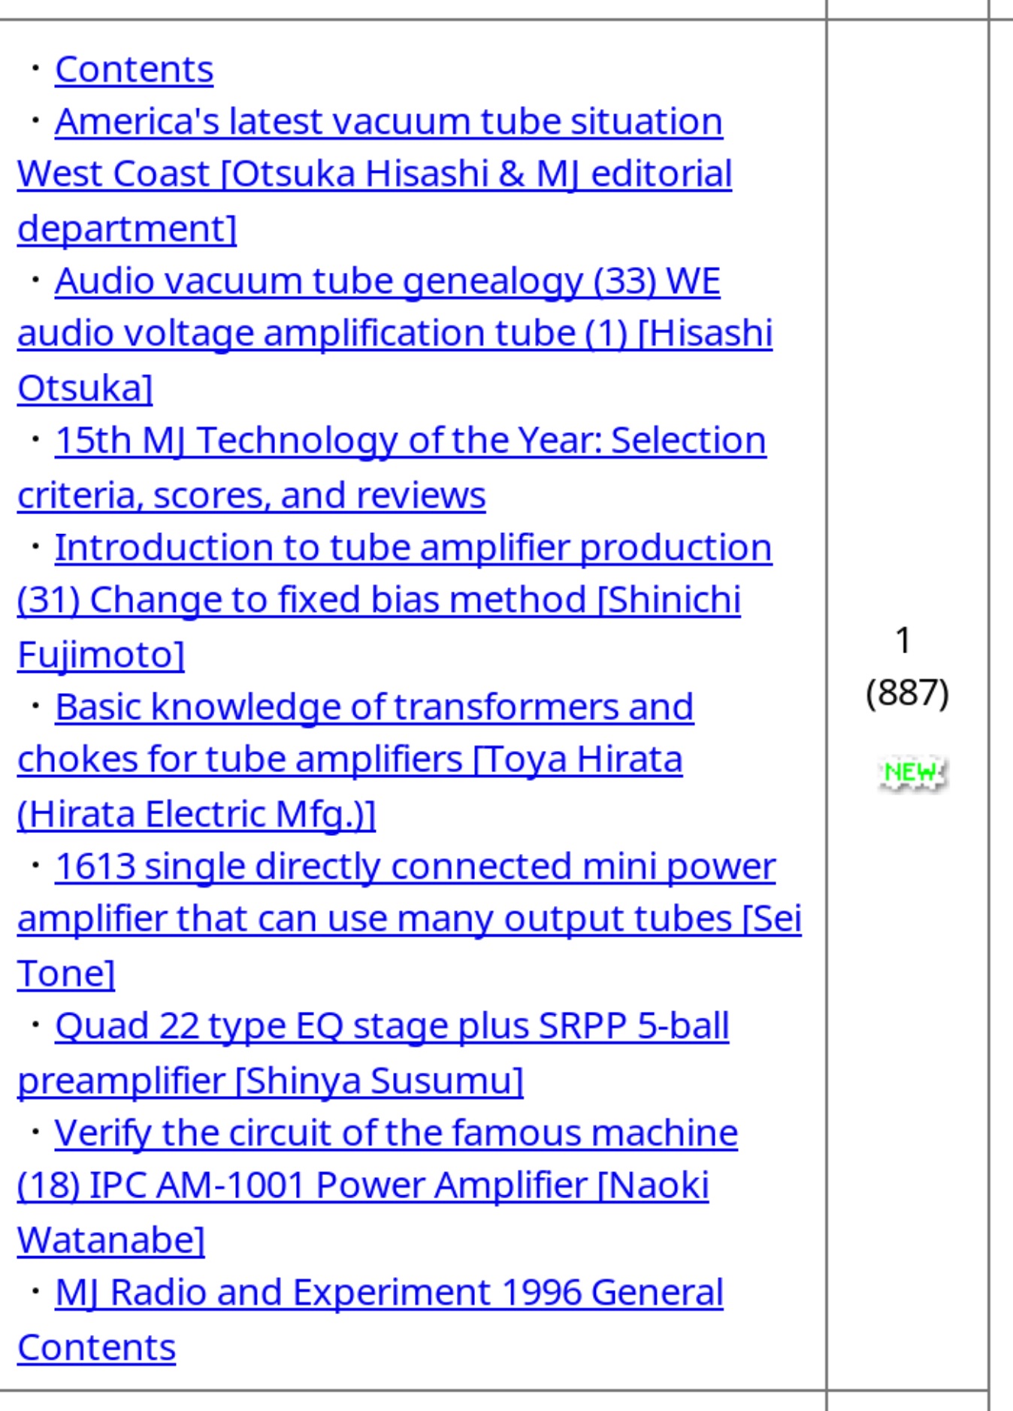Open Verify the circuit of famous machine link
This screenshot has height=1411, width=1013.
coord(396,1133)
